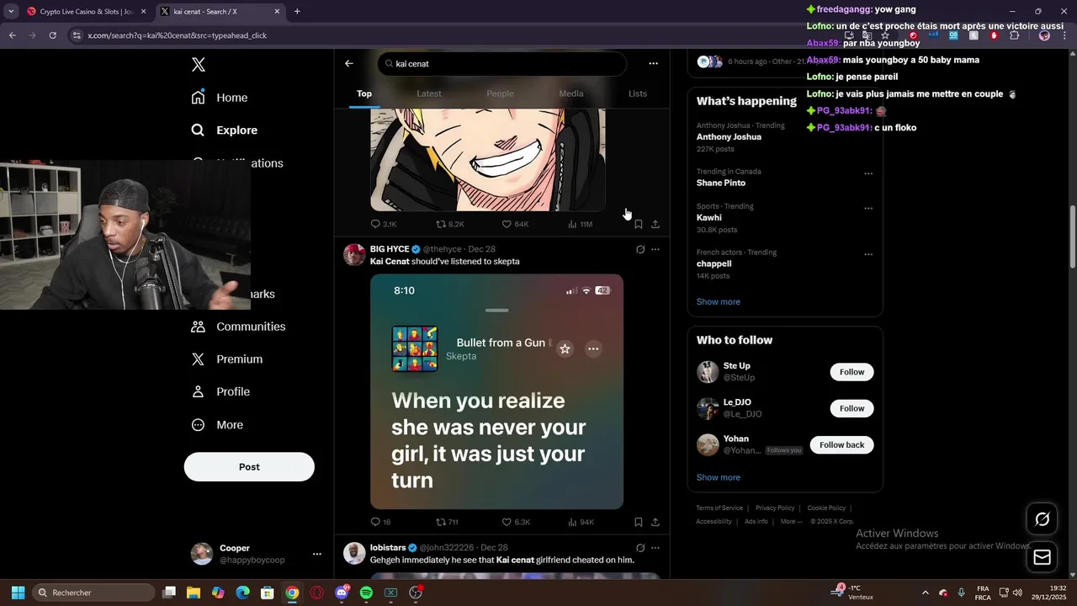
Task: Close the kai cenat Search tab
Action: (x=277, y=12)
